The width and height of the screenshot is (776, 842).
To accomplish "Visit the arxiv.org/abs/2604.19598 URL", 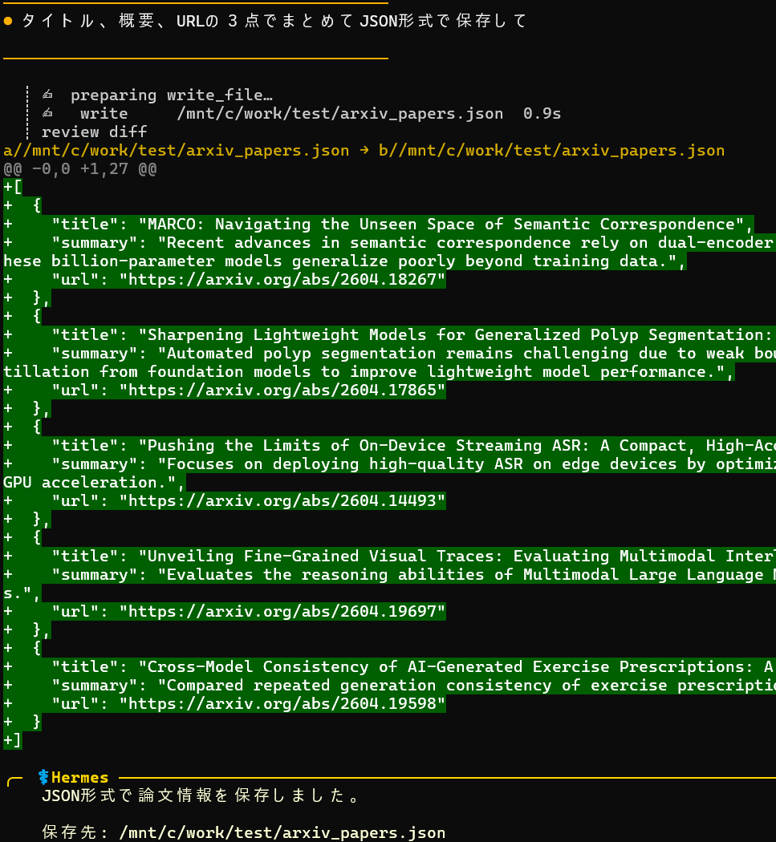I will tap(282, 704).
